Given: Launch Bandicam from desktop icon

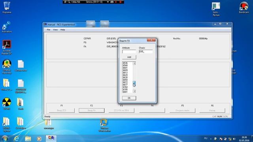Looking at the screenshot, I should point(244,7).
